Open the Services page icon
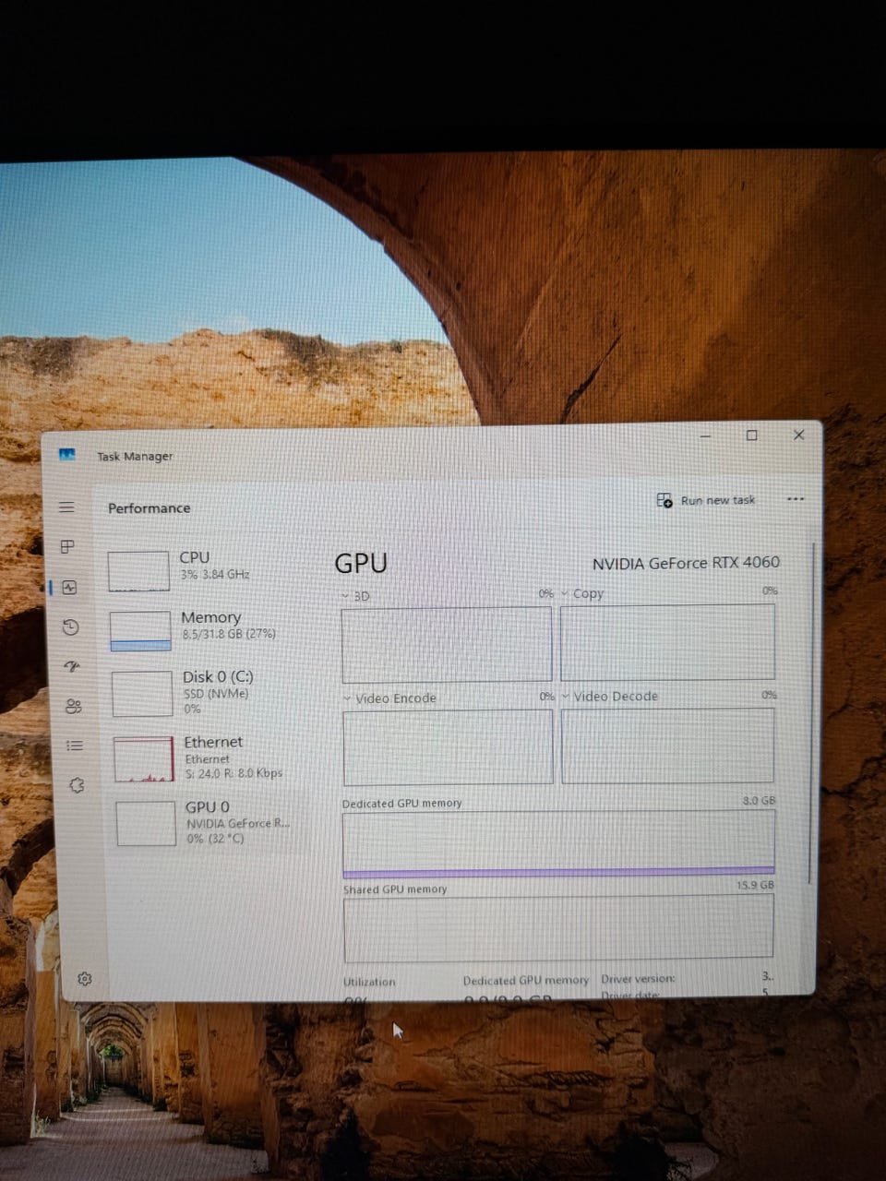Screen dimensions: 886x1181 pos(76,785)
